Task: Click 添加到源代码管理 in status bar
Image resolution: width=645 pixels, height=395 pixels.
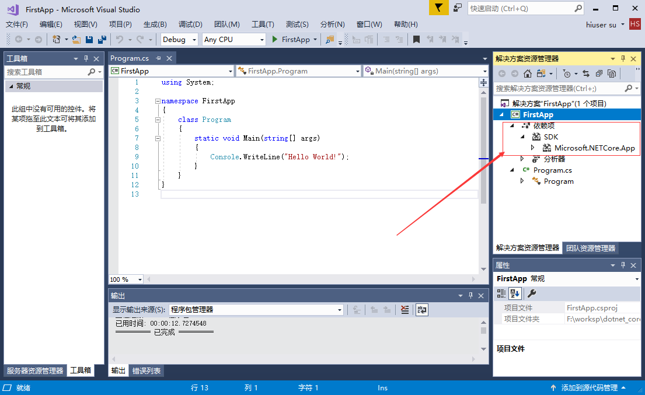Action: (x=589, y=388)
